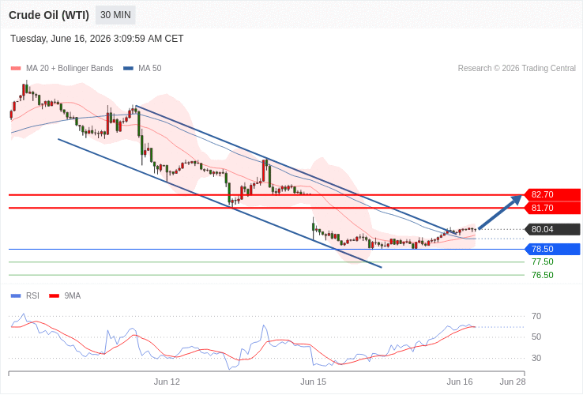Click the Jun 28 date marker
The image size is (583, 395).
(x=513, y=382)
